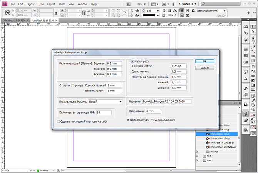The image size is (258, 173).
Task: Open the Object menu
Action: [x=51, y=4]
